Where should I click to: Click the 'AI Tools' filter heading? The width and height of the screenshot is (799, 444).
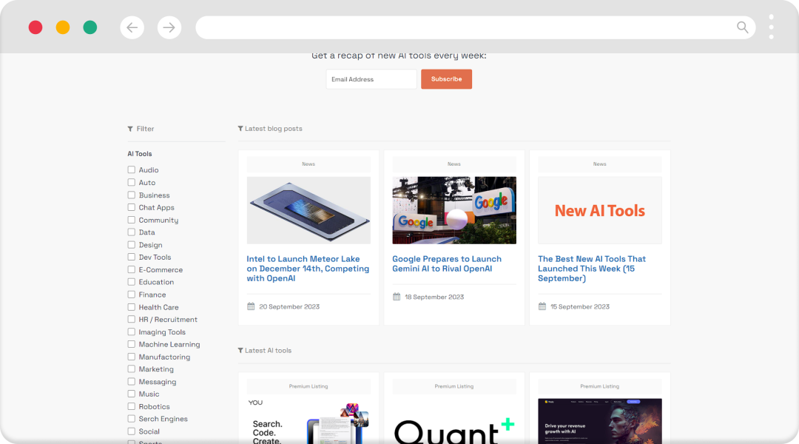[x=140, y=154]
